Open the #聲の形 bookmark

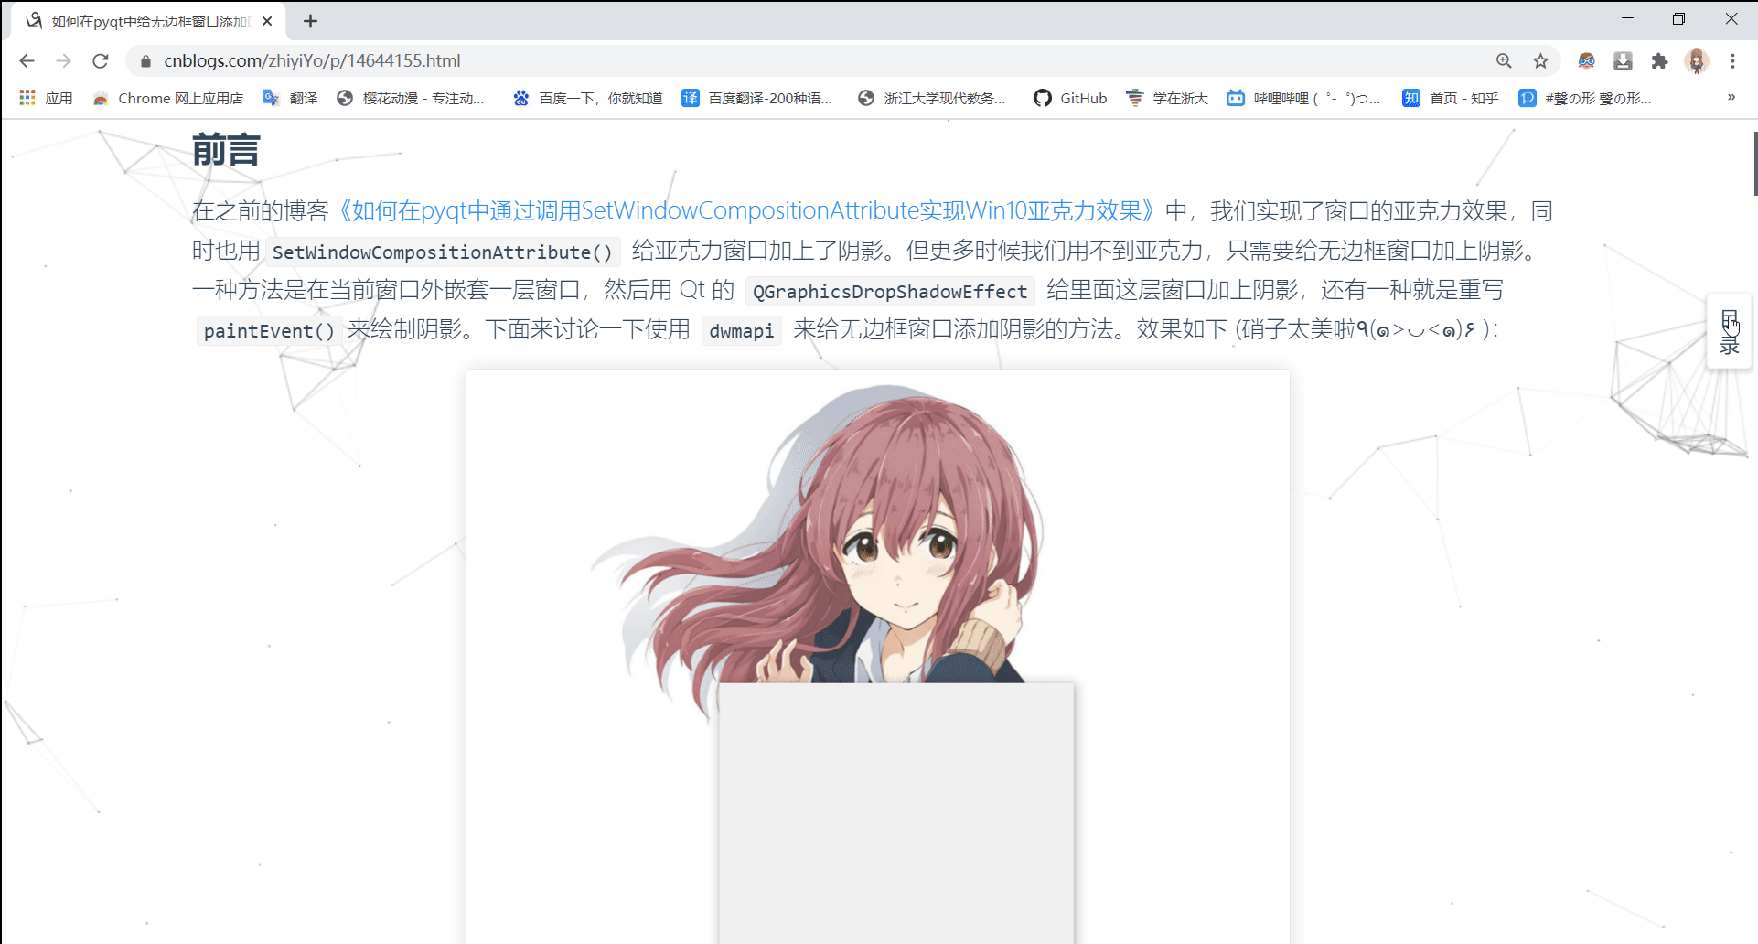click(1585, 98)
